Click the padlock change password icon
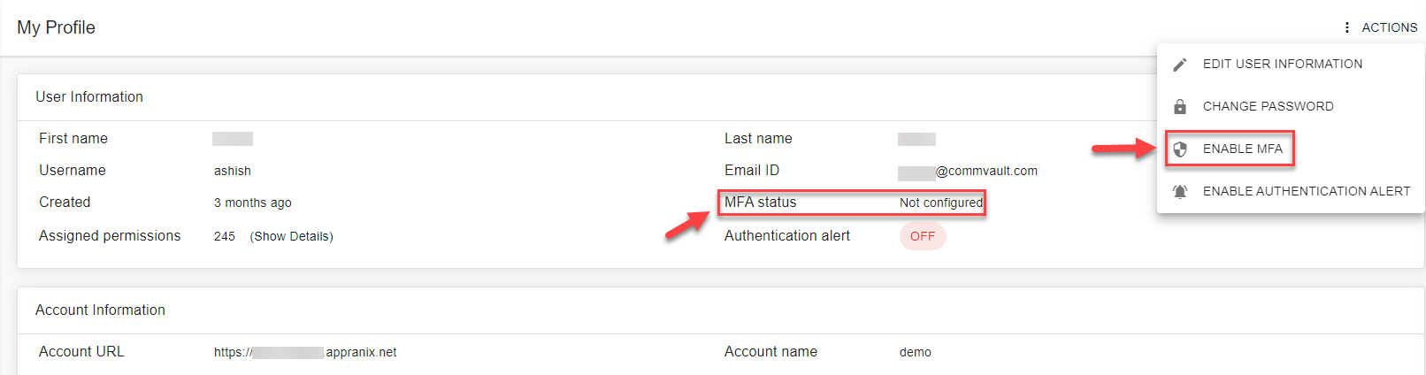 point(1180,107)
